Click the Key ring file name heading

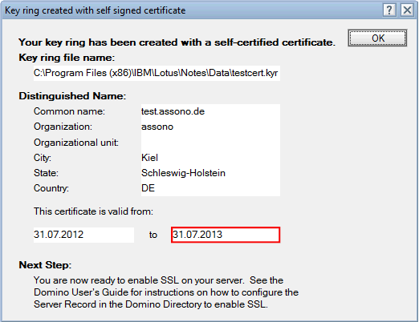tap(67, 58)
